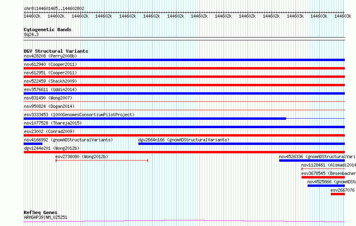Open variant nsv612951 (Cooper2011) label
This screenshot has height=226, width=356.
tap(50, 73)
